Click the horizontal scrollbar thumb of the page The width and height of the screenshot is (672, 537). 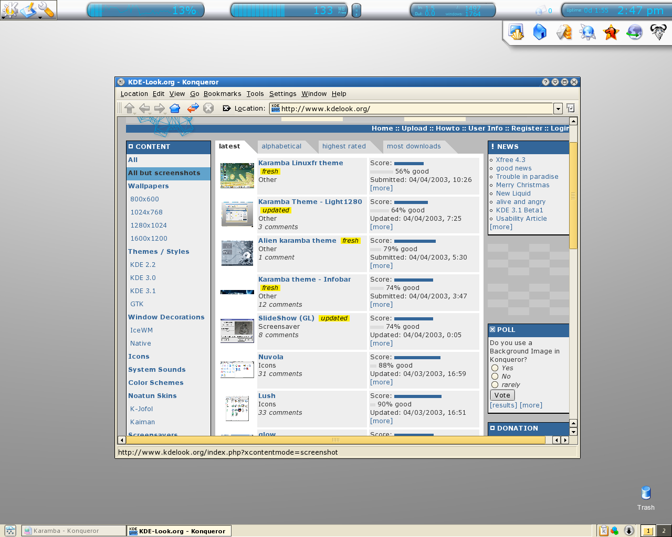click(335, 440)
